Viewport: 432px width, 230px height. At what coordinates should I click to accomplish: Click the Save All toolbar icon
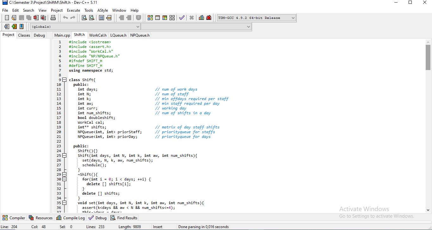[28, 18]
